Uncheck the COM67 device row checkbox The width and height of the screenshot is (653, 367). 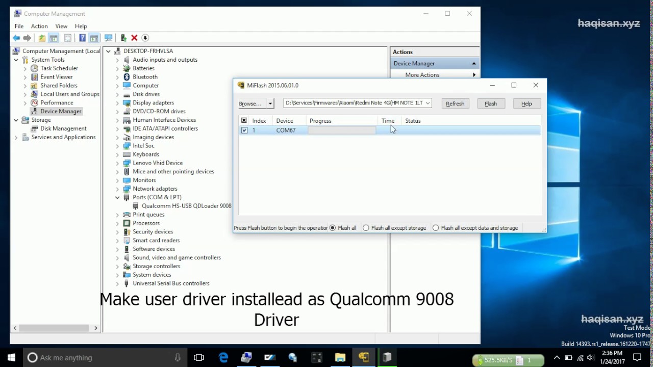pos(244,130)
